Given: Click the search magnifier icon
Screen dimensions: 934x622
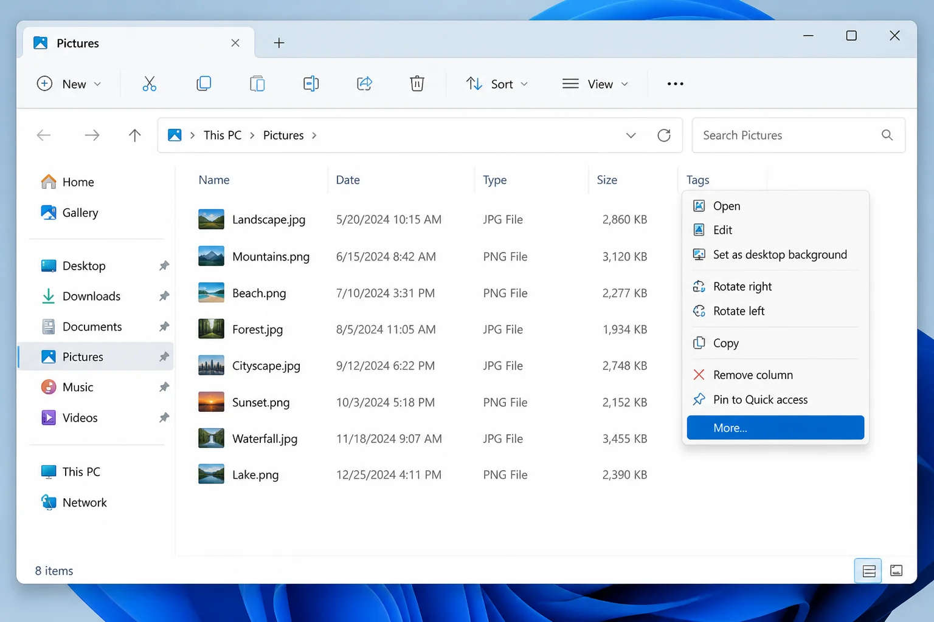Looking at the screenshot, I should pyautogui.click(x=887, y=135).
